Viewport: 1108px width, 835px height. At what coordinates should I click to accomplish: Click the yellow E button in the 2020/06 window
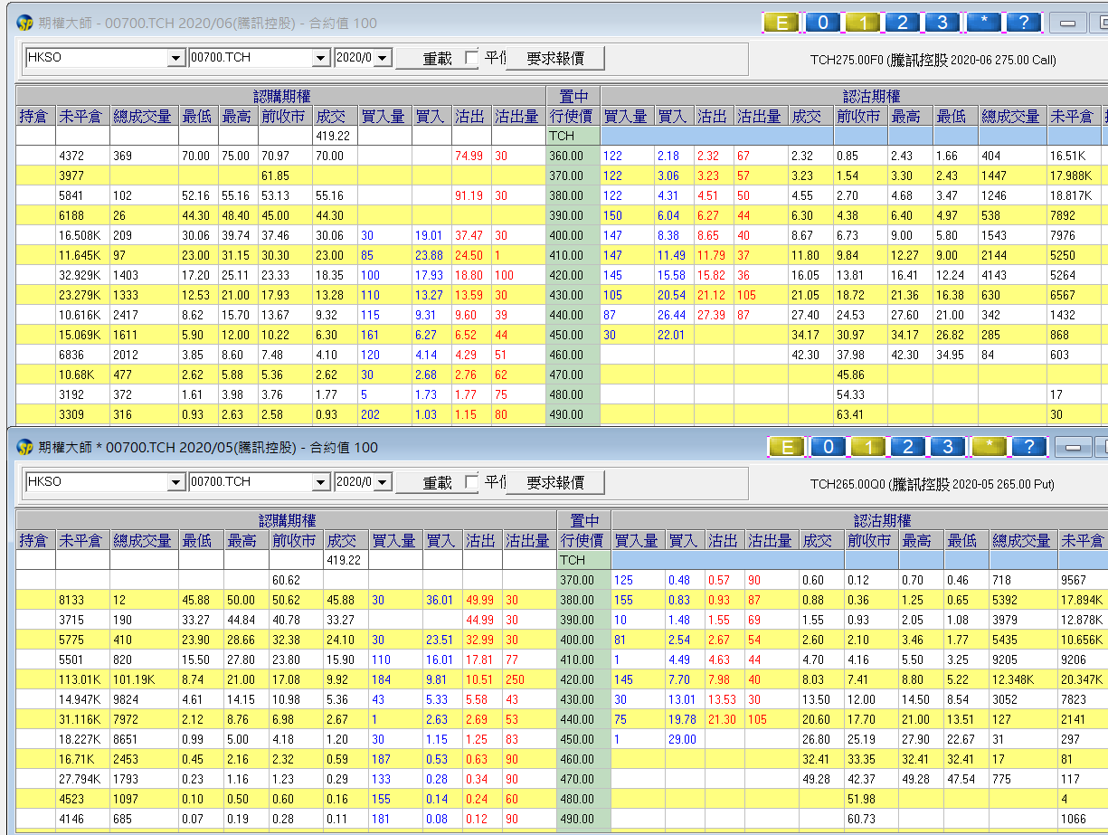[x=782, y=23]
